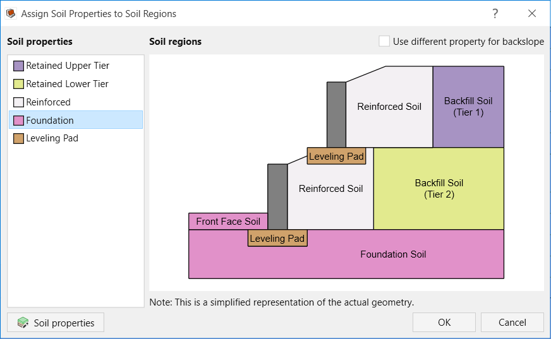Click the lower Leveling Pad region
Screen dimensions: 551x339
[x=277, y=238]
